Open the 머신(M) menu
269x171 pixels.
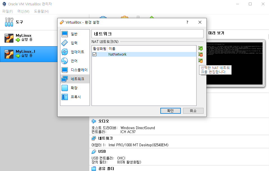[24, 11]
